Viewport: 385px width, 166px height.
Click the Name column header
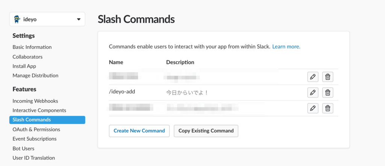[x=116, y=62]
